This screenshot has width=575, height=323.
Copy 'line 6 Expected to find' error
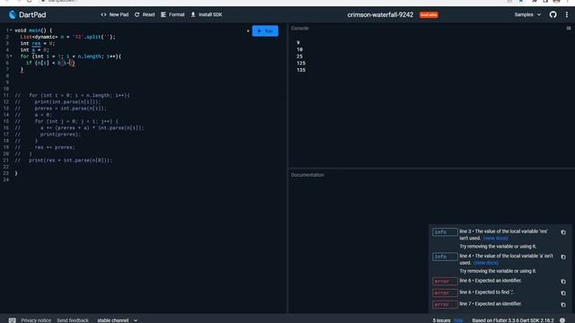click(x=563, y=293)
